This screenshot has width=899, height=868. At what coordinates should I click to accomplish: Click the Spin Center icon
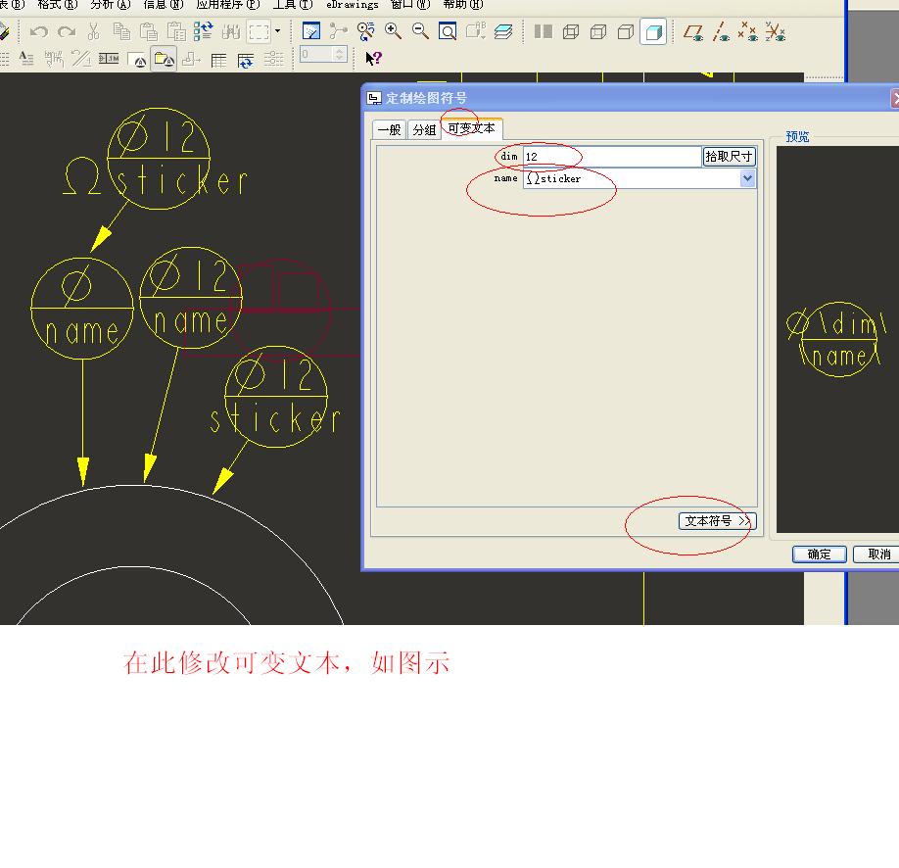point(338,31)
